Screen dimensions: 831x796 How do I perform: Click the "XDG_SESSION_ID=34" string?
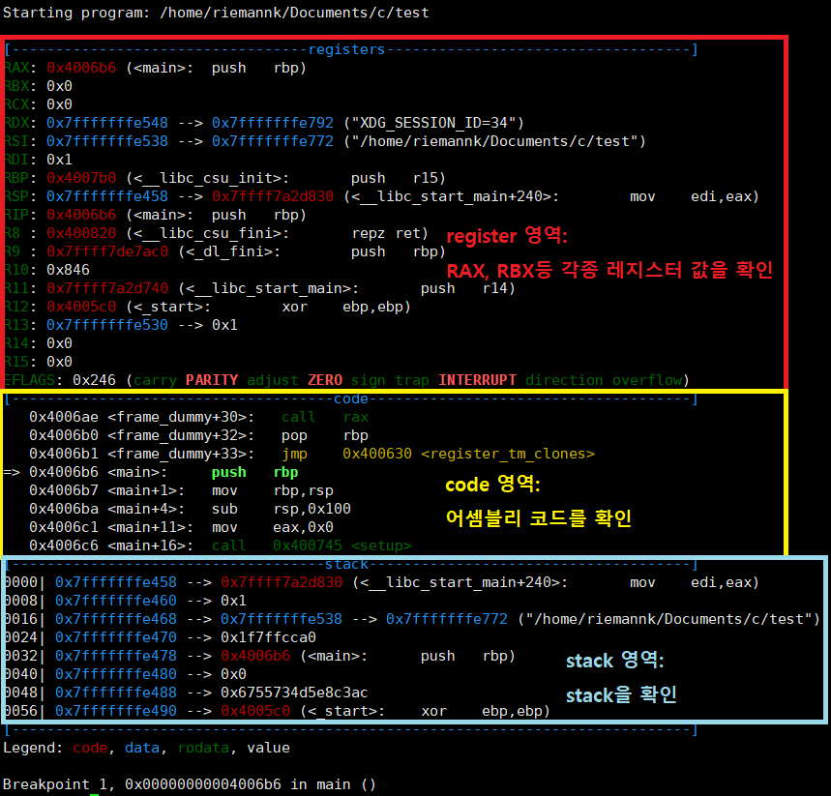click(x=433, y=123)
